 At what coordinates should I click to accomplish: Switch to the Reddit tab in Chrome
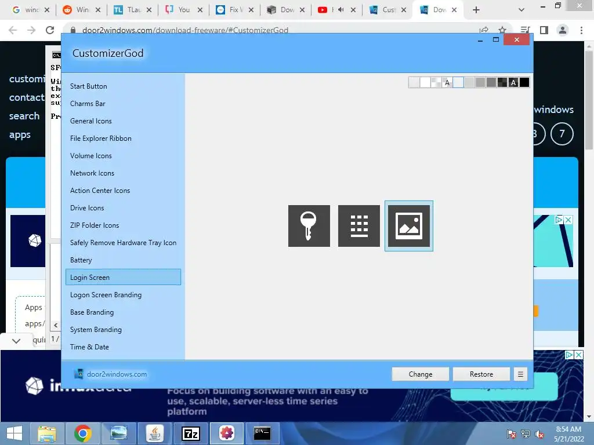pos(81,10)
